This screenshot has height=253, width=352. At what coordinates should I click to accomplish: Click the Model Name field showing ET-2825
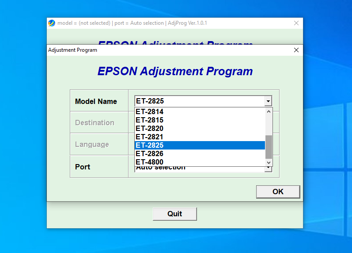[x=200, y=101]
